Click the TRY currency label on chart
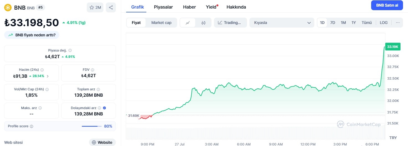The height and width of the screenshot is (146, 408). pos(393,137)
